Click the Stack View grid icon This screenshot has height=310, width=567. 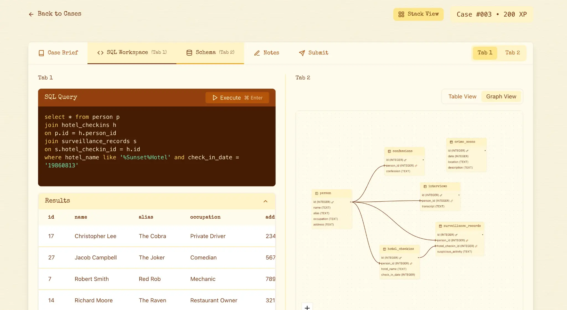[401, 14]
